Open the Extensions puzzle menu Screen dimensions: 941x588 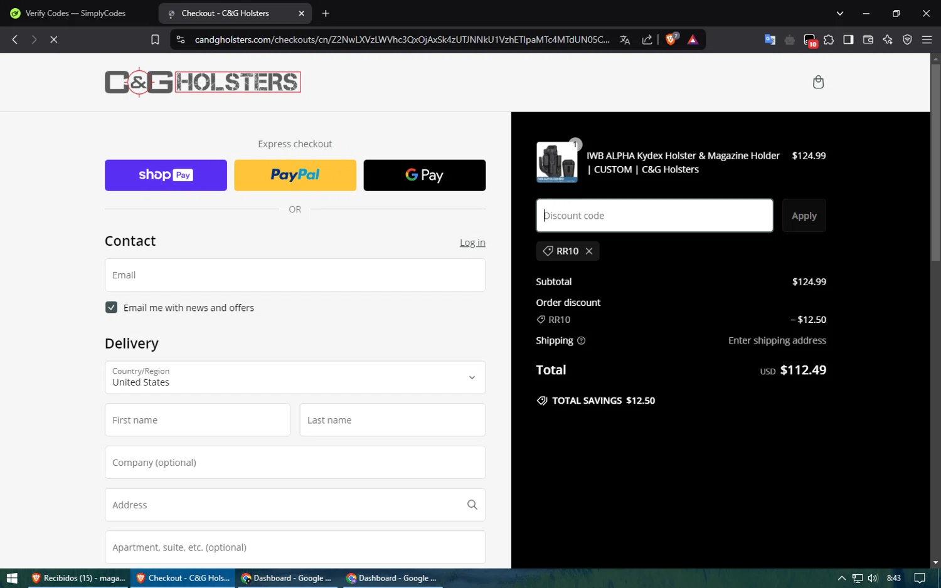pos(829,39)
